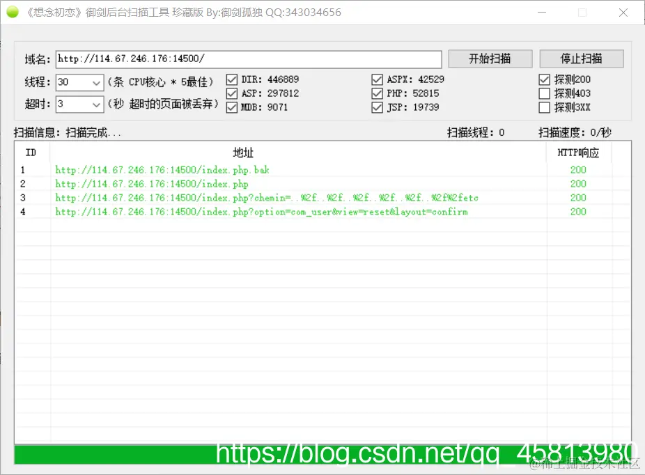
Task: Click the 开始扫描 start scan button
Action: (x=490, y=59)
